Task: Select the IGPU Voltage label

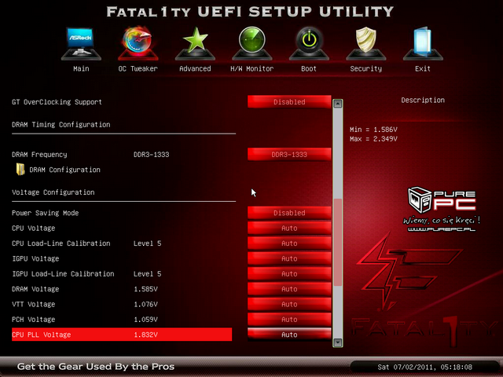Action: pyautogui.click(x=35, y=258)
